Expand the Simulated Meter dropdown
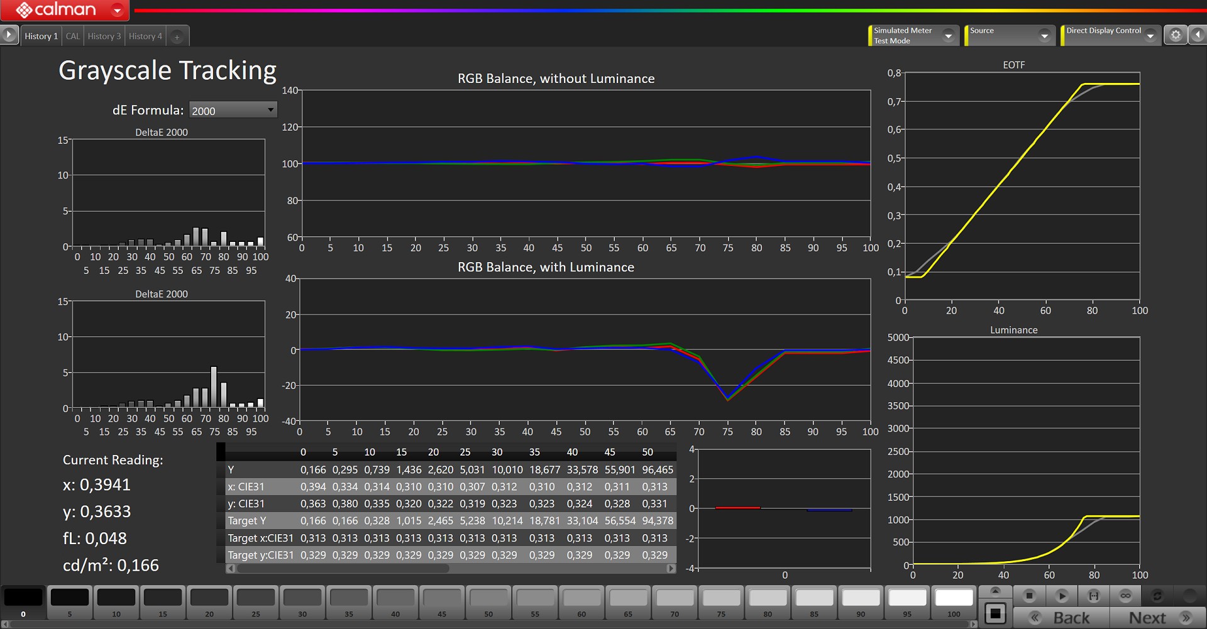 click(x=948, y=36)
